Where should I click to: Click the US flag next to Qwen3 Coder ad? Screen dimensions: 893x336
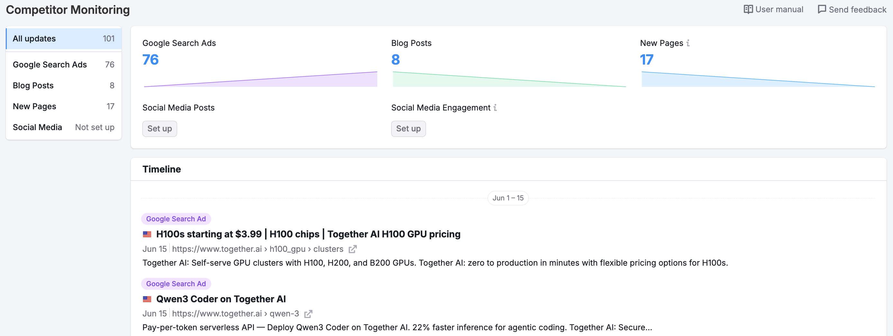point(147,299)
